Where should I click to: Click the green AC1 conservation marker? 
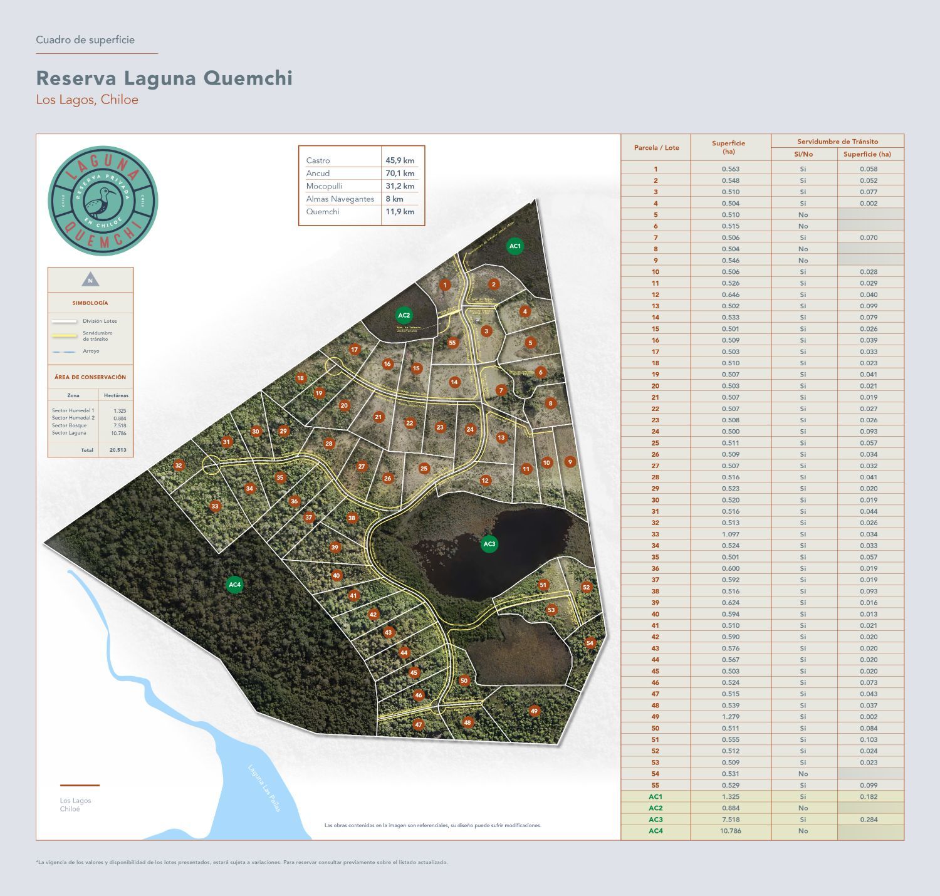click(514, 246)
